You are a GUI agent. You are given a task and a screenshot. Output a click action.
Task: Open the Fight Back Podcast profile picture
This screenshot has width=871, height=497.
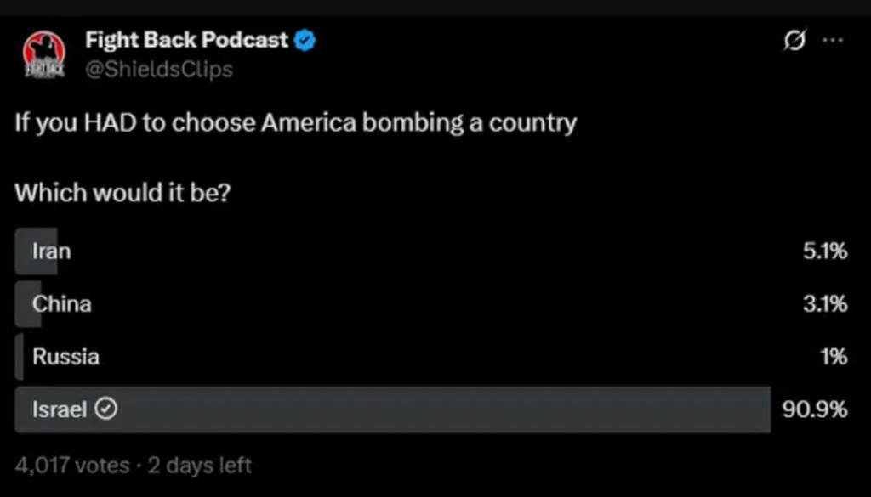pyautogui.click(x=43, y=56)
